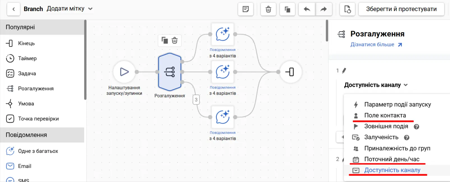The height and width of the screenshot is (182, 450).
Task: Open the notes icon in top toolbar
Action: tap(246, 9)
